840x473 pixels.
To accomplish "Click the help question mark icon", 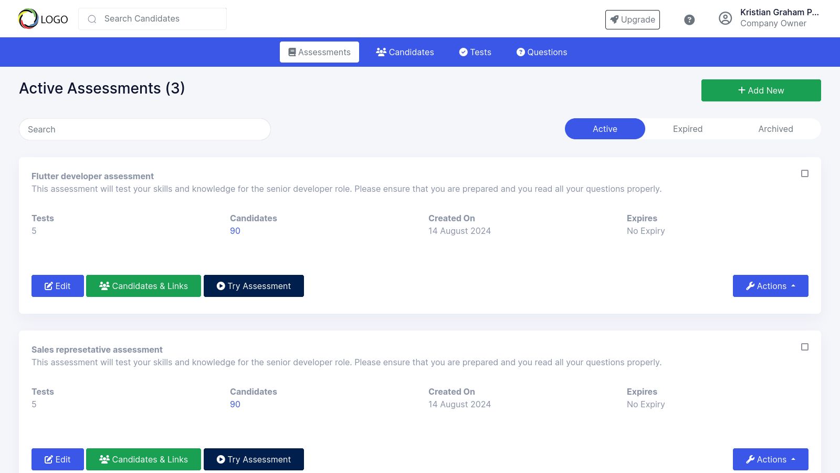I will [x=689, y=20].
